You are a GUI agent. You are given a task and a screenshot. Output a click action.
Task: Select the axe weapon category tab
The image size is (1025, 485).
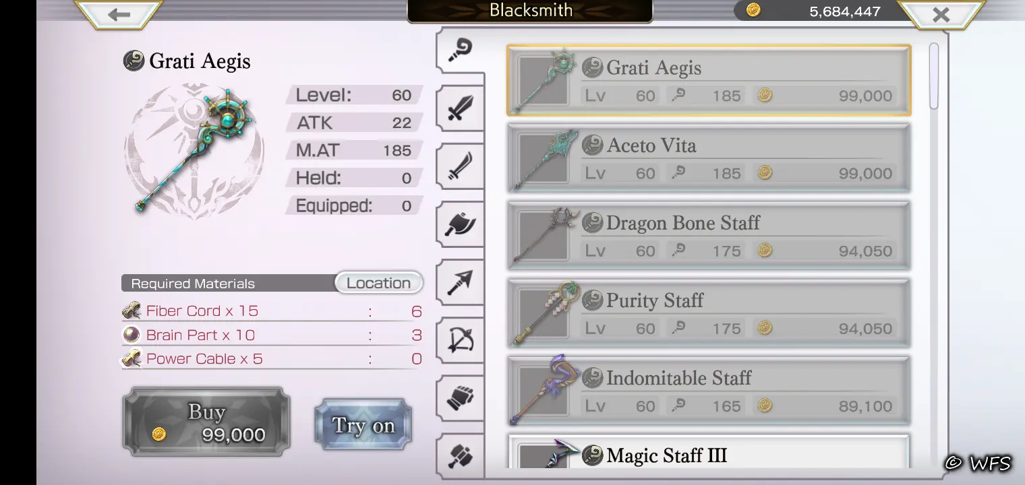pos(460,224)
